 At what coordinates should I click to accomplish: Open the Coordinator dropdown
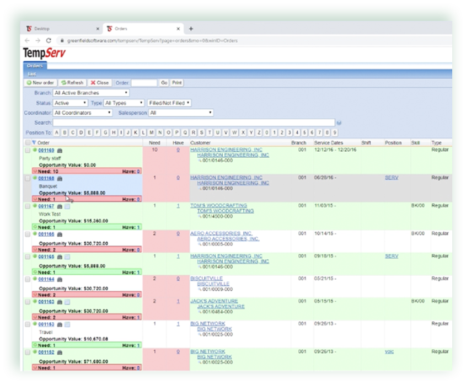click(x=83, y=113)
